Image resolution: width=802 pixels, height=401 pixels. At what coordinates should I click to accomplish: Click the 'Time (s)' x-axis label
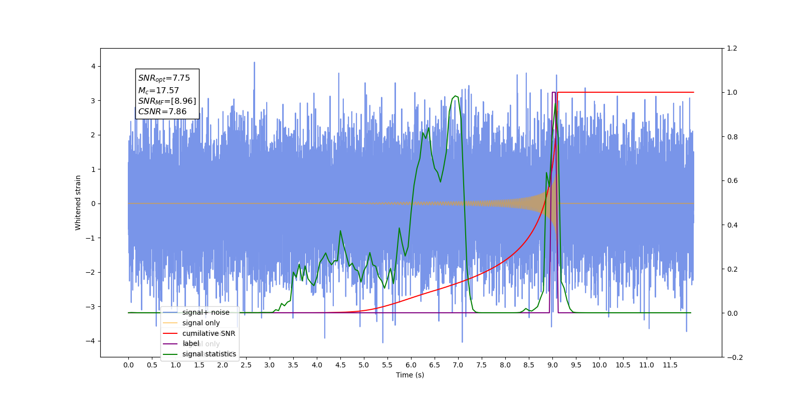point(410,375)
